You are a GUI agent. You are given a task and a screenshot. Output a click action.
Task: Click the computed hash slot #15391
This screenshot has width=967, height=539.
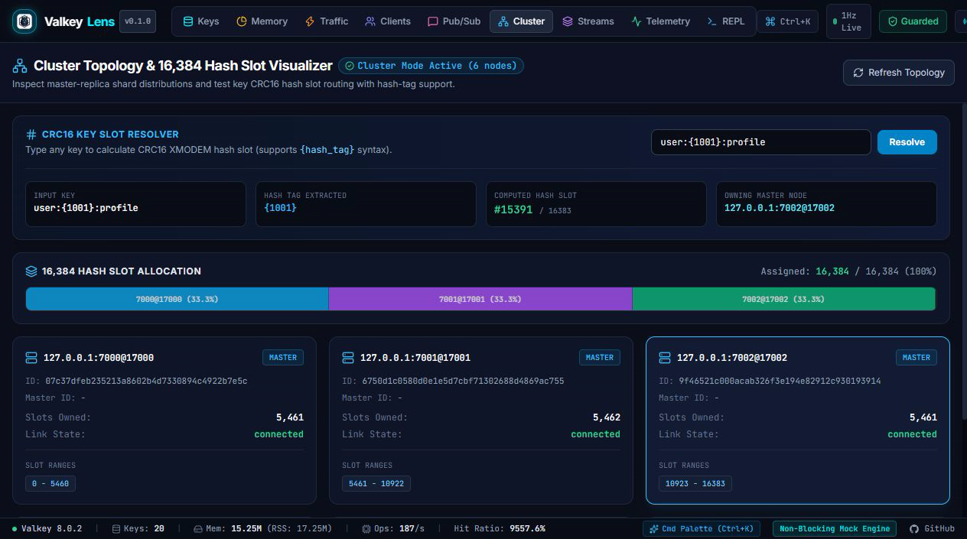coord(513,209)
